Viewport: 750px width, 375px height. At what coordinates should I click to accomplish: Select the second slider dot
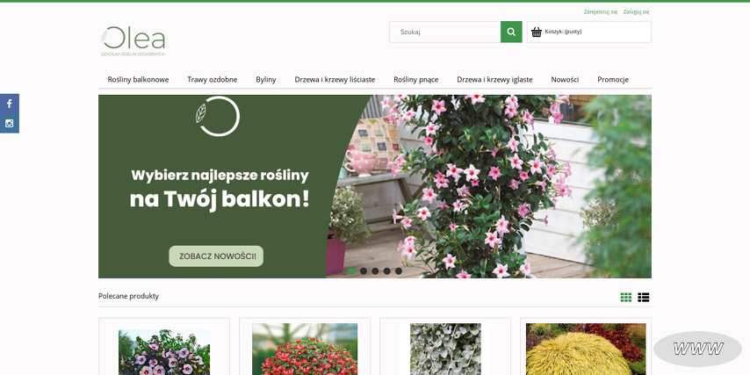pyautogui.click(x=364, y=271)
